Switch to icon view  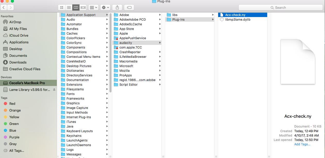[61, 7]
